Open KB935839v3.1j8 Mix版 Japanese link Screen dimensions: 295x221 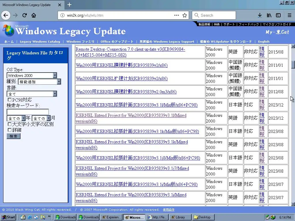[x=138, y=158]
